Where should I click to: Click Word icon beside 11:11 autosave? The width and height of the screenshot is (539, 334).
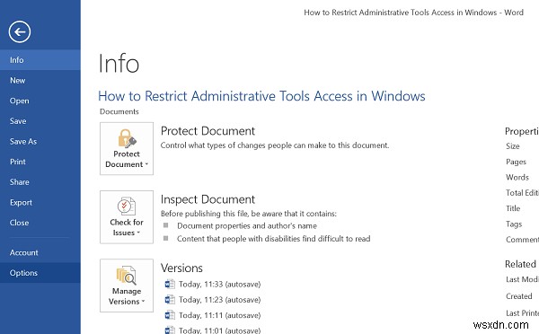click(170, 315)
